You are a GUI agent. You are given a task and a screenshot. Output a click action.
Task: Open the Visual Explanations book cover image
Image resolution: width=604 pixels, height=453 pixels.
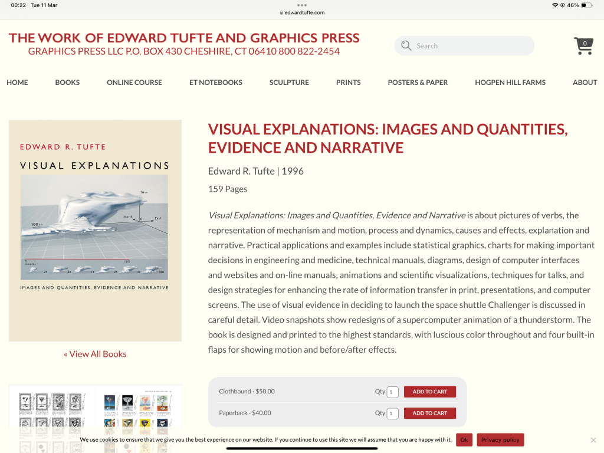pyautogui.click(x=95, y=231)
